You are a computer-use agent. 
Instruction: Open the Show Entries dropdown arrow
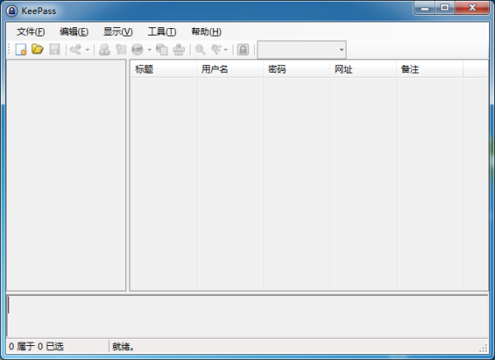coord(225,50)
